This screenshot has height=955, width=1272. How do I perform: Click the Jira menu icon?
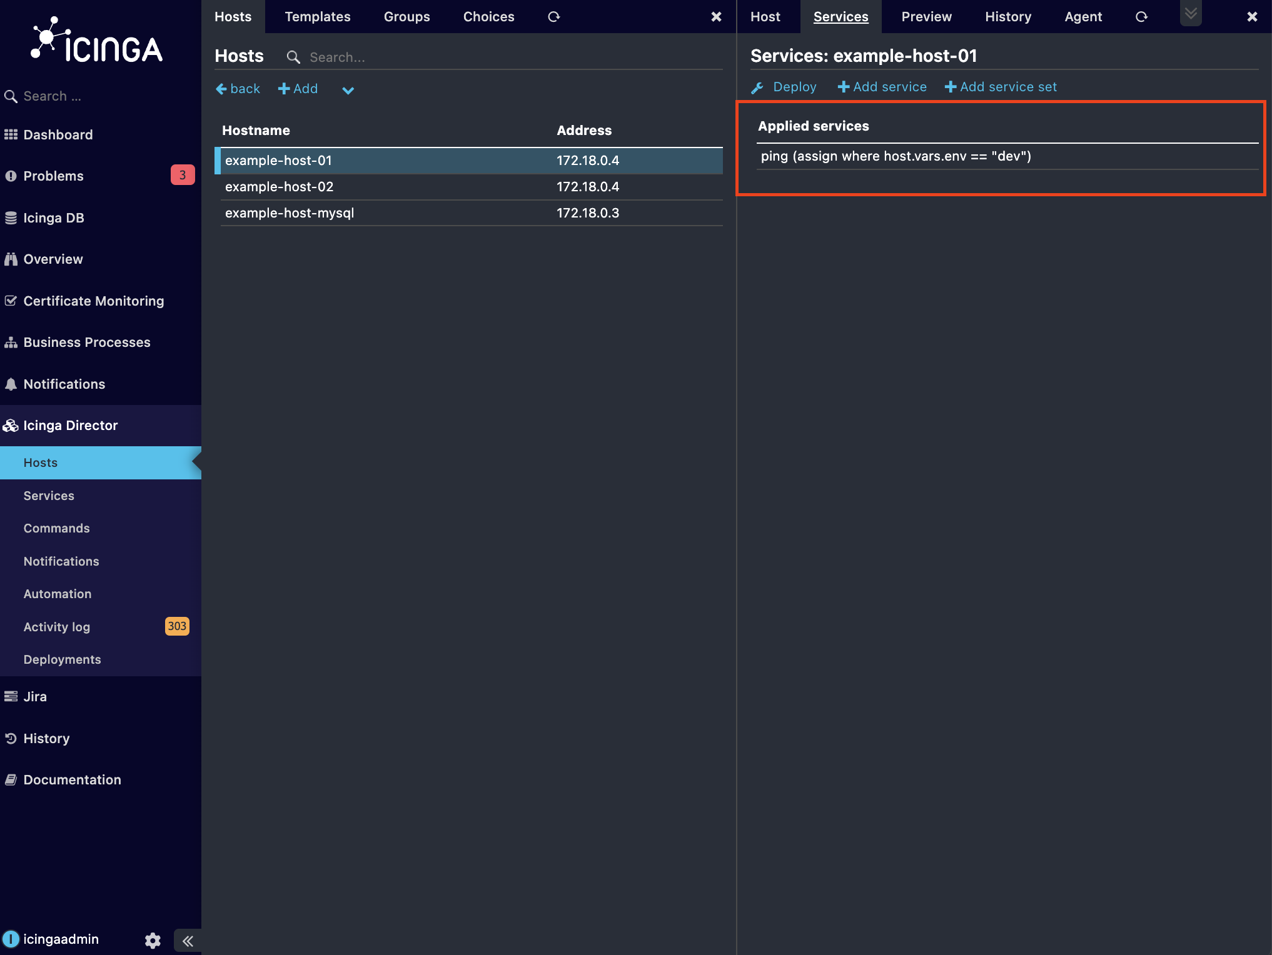11,696
